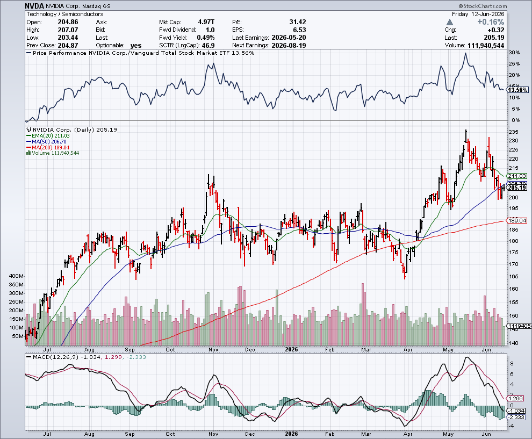The height and width of the screenshot is (439, 532).
Task: Click the NVDA ticker symbol in header
Action: click(34, 6)
